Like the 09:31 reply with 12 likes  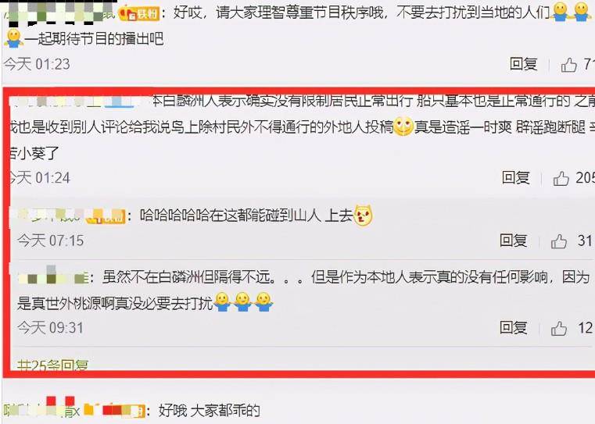(x=558, y=329)
